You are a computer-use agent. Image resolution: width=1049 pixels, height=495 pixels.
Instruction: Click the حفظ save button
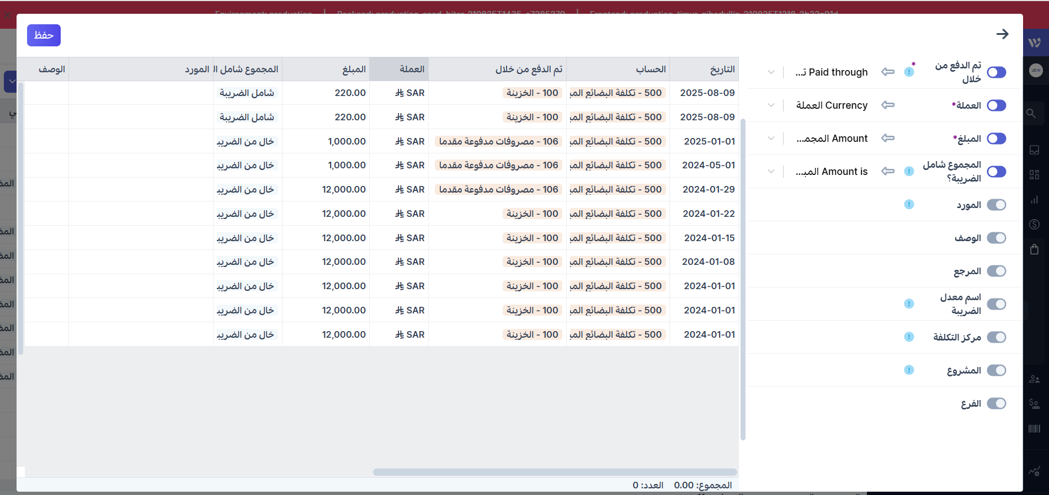click(x=44, y=35)
